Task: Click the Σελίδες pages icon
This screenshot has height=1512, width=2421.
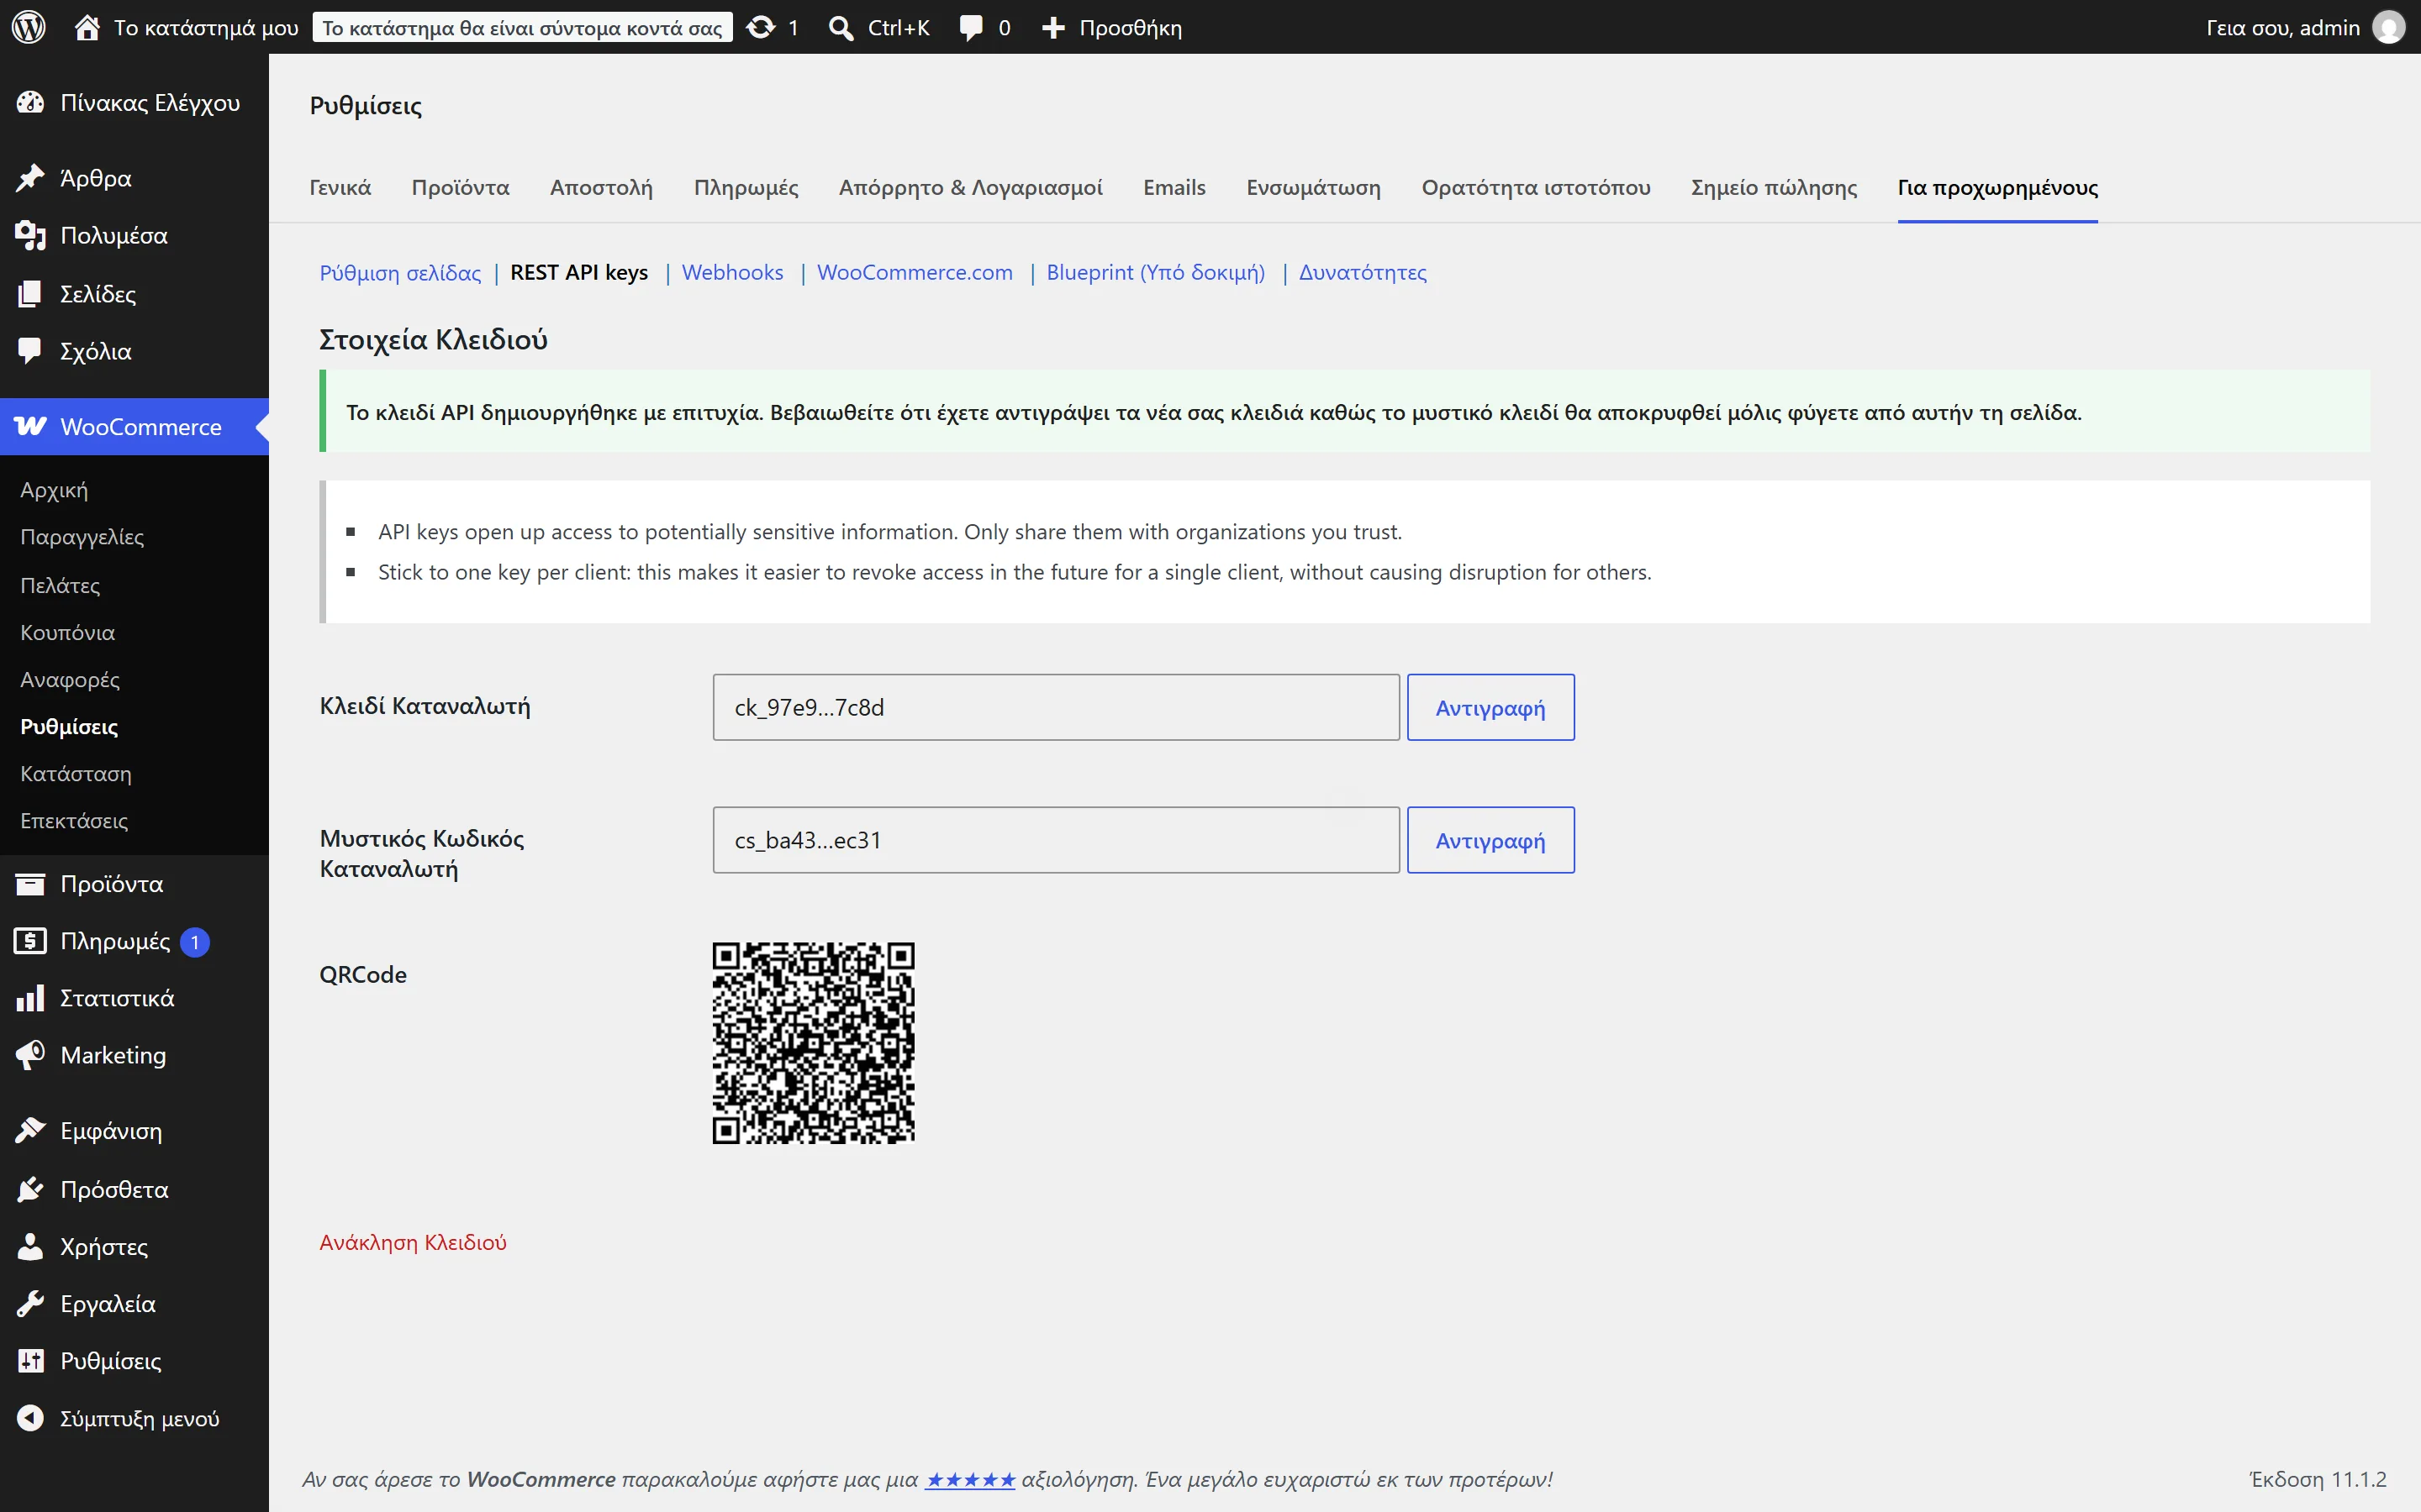Action: (30, 293)
